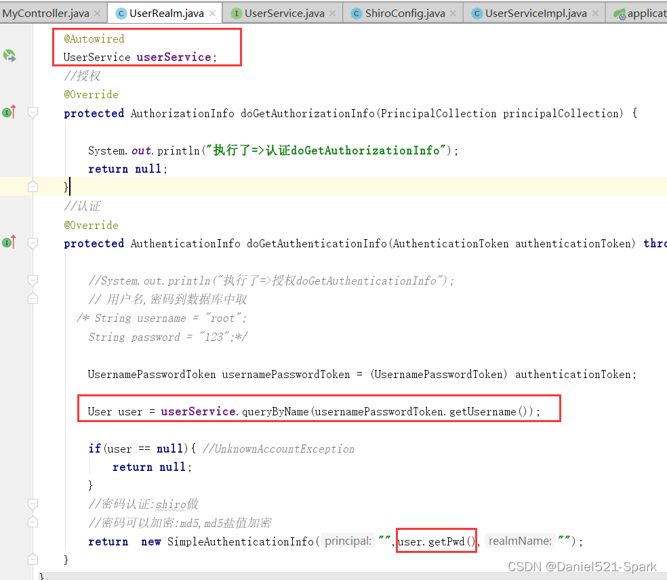Collapse the doGetAuthorizationInfo method fold marker

point(33,112)
